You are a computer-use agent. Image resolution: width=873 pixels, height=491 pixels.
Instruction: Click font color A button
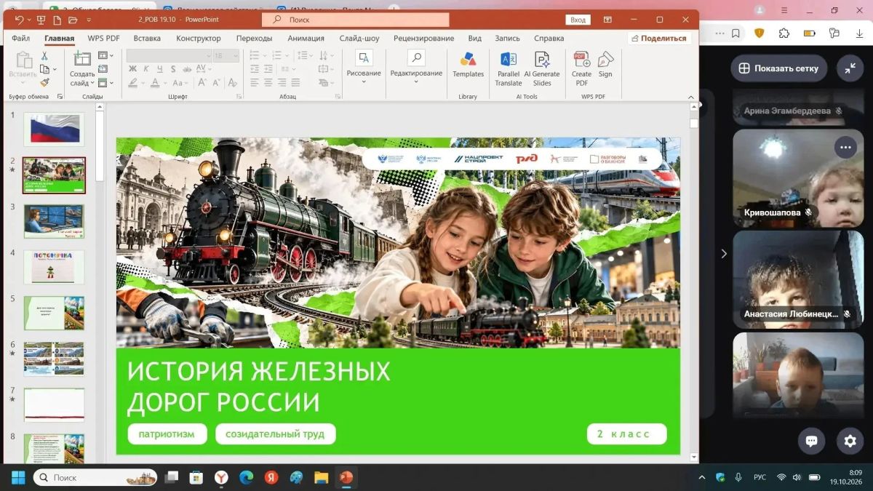(155, 83)
